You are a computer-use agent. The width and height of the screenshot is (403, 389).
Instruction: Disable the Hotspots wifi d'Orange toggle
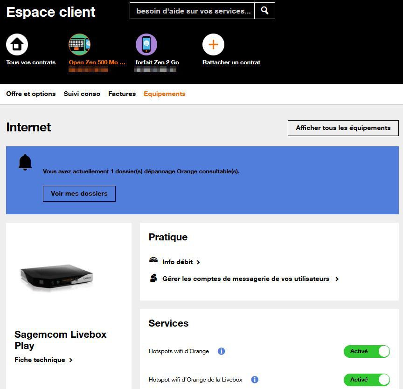pyautogui.click(x=367, y=351)
